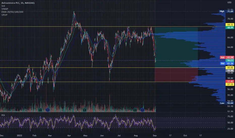Select the VWAP indicator legend

5,9
